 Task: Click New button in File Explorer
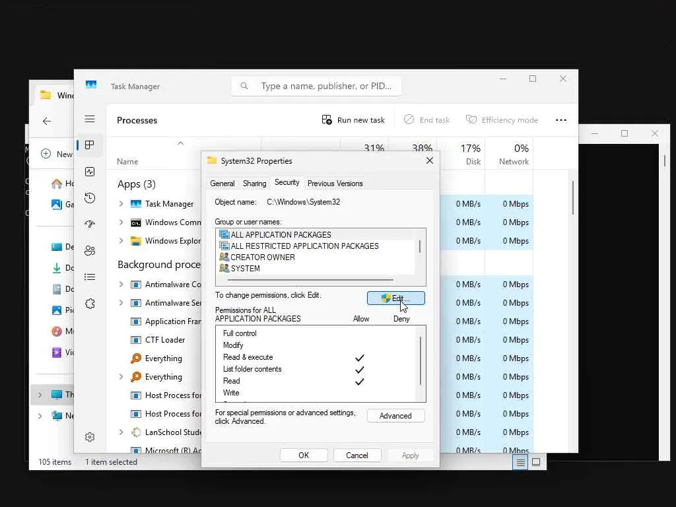click(x=57, y=154)
